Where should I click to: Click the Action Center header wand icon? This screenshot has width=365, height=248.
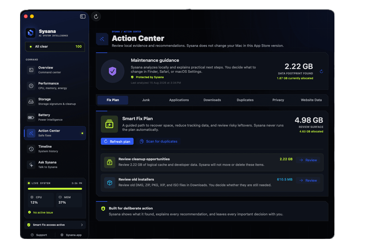click(102, 39)
